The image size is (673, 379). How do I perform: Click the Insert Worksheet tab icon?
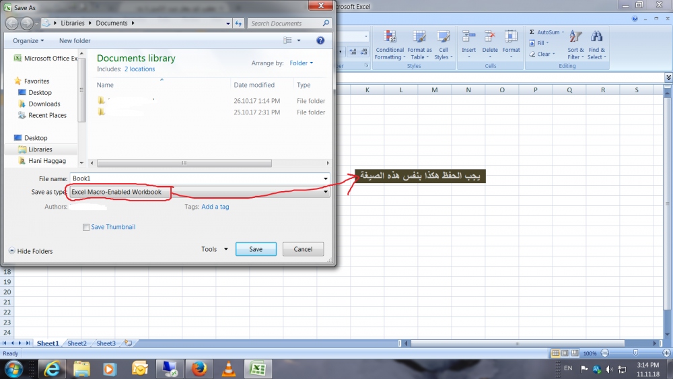point(129,343)
